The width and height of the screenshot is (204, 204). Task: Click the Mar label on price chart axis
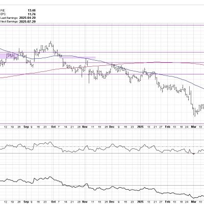(x=194, y=127)
